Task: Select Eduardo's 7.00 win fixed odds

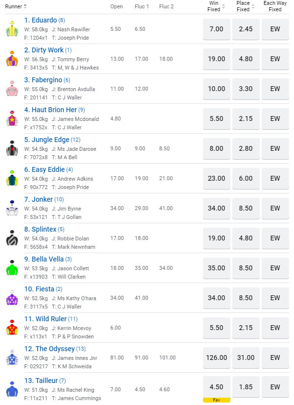Action: [216, 29]
